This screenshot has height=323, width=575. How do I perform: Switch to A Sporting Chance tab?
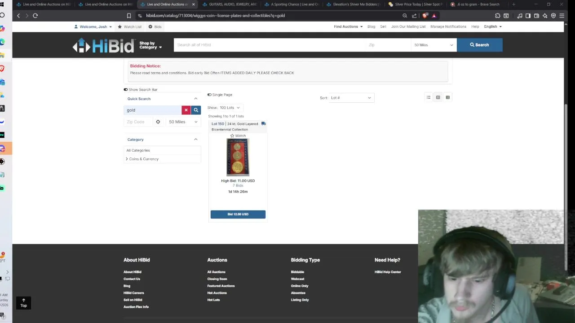[291, 4]
